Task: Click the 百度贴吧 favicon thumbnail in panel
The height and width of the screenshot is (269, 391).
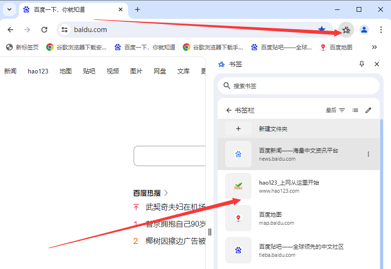Action: coord(238,250)
